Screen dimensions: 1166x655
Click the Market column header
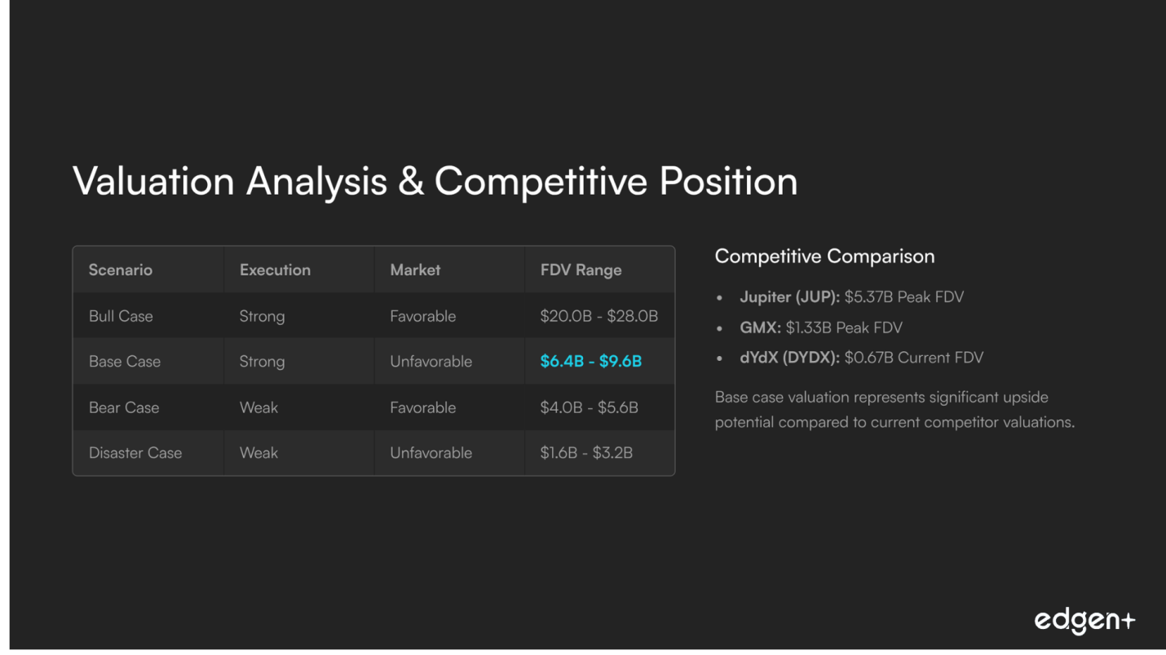[x=415, y=270]
